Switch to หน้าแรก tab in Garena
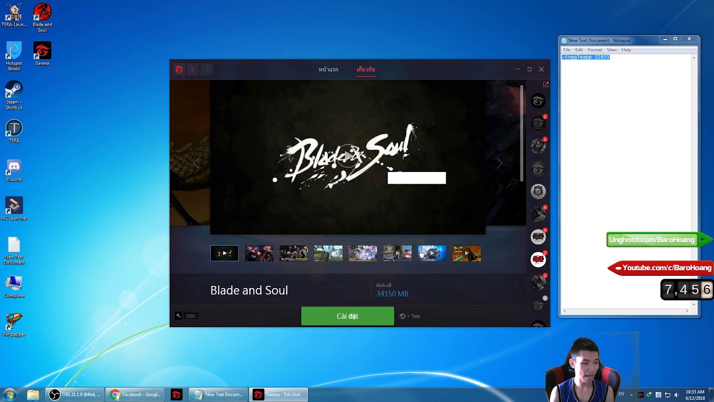The width and height of the screenshot is (714, 402). click(x=328, y=70)
